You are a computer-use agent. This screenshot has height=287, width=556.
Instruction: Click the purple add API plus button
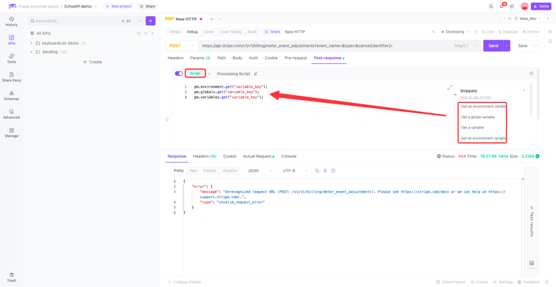tap(150, 21)
